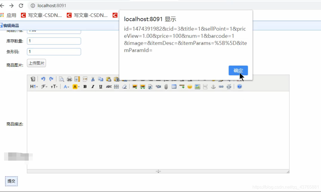Screen dimensions: 321x192
Task: Click the 编辑商品 panel title
Action: point(11,26)
